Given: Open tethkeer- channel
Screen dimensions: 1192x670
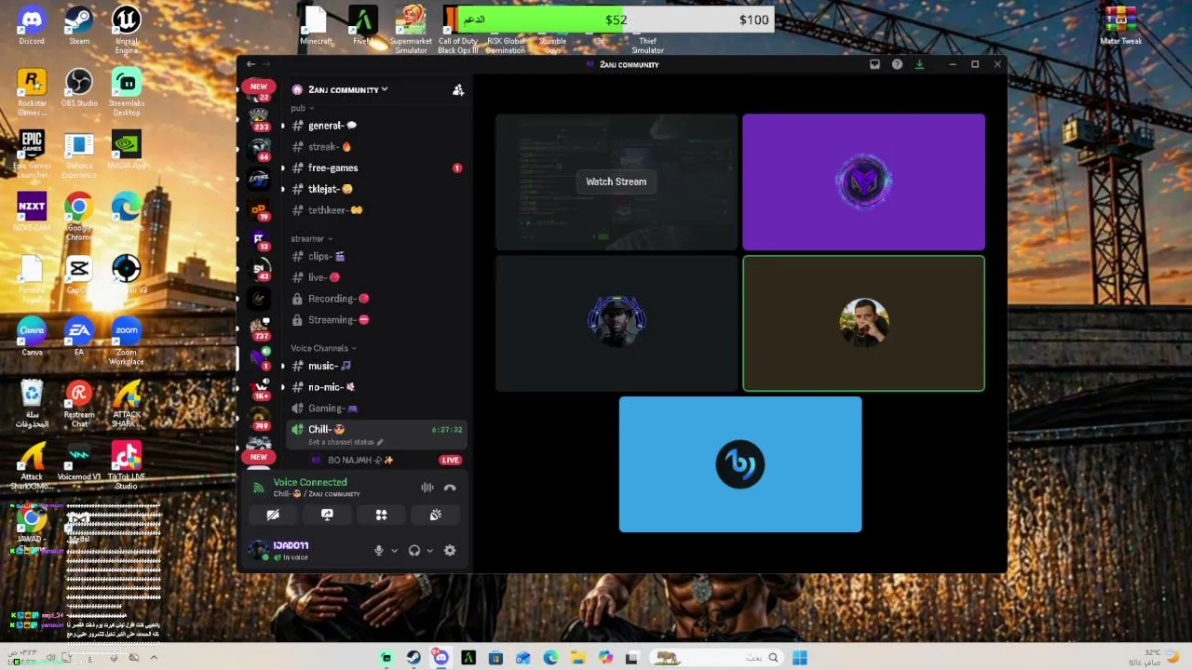Looking at the screenshot, I should (374, 210).
